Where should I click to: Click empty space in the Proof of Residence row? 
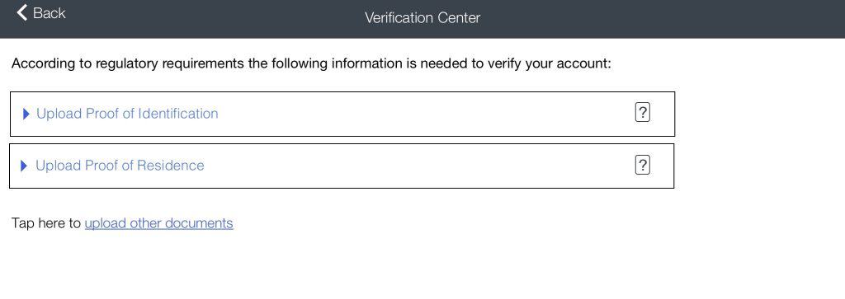click(420, 166)
